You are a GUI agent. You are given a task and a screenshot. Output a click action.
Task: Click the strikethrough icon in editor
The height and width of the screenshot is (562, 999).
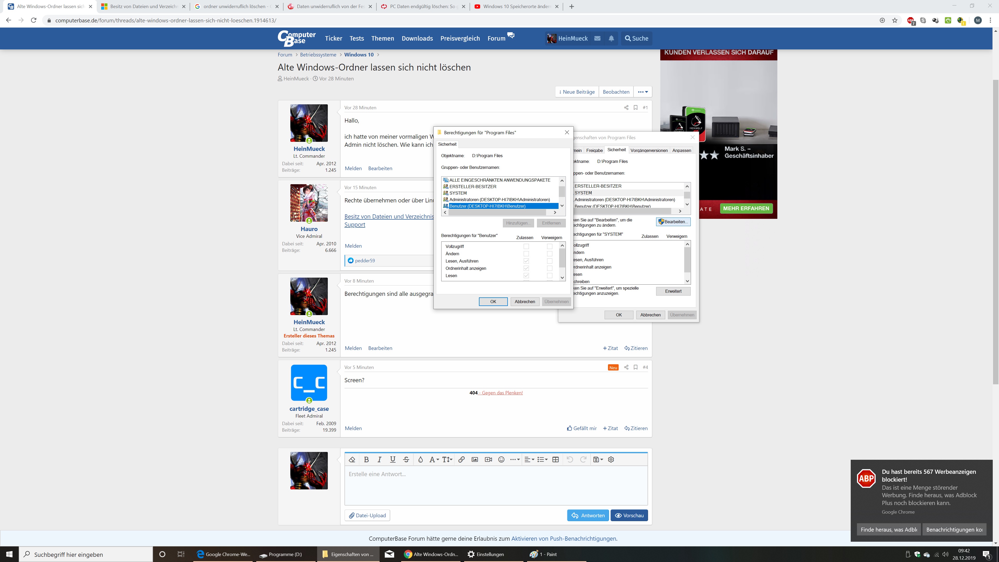coord(406,459)
